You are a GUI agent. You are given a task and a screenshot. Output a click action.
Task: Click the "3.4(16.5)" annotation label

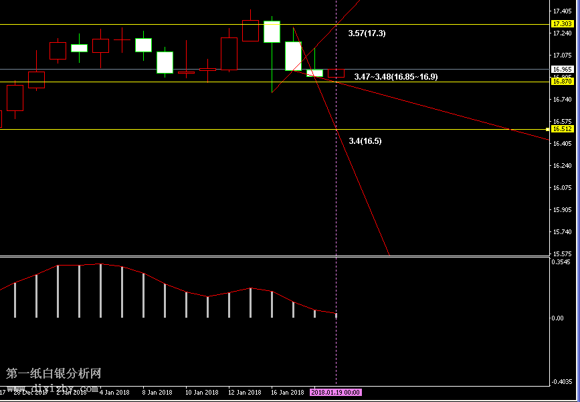[365, 141]
